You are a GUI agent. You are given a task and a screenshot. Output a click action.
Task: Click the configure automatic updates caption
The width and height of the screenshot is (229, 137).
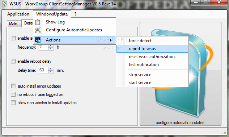[x=180, y=123]
